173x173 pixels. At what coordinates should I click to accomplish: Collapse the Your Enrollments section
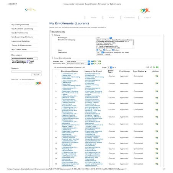pyautogui.click(x=52, y=58)
